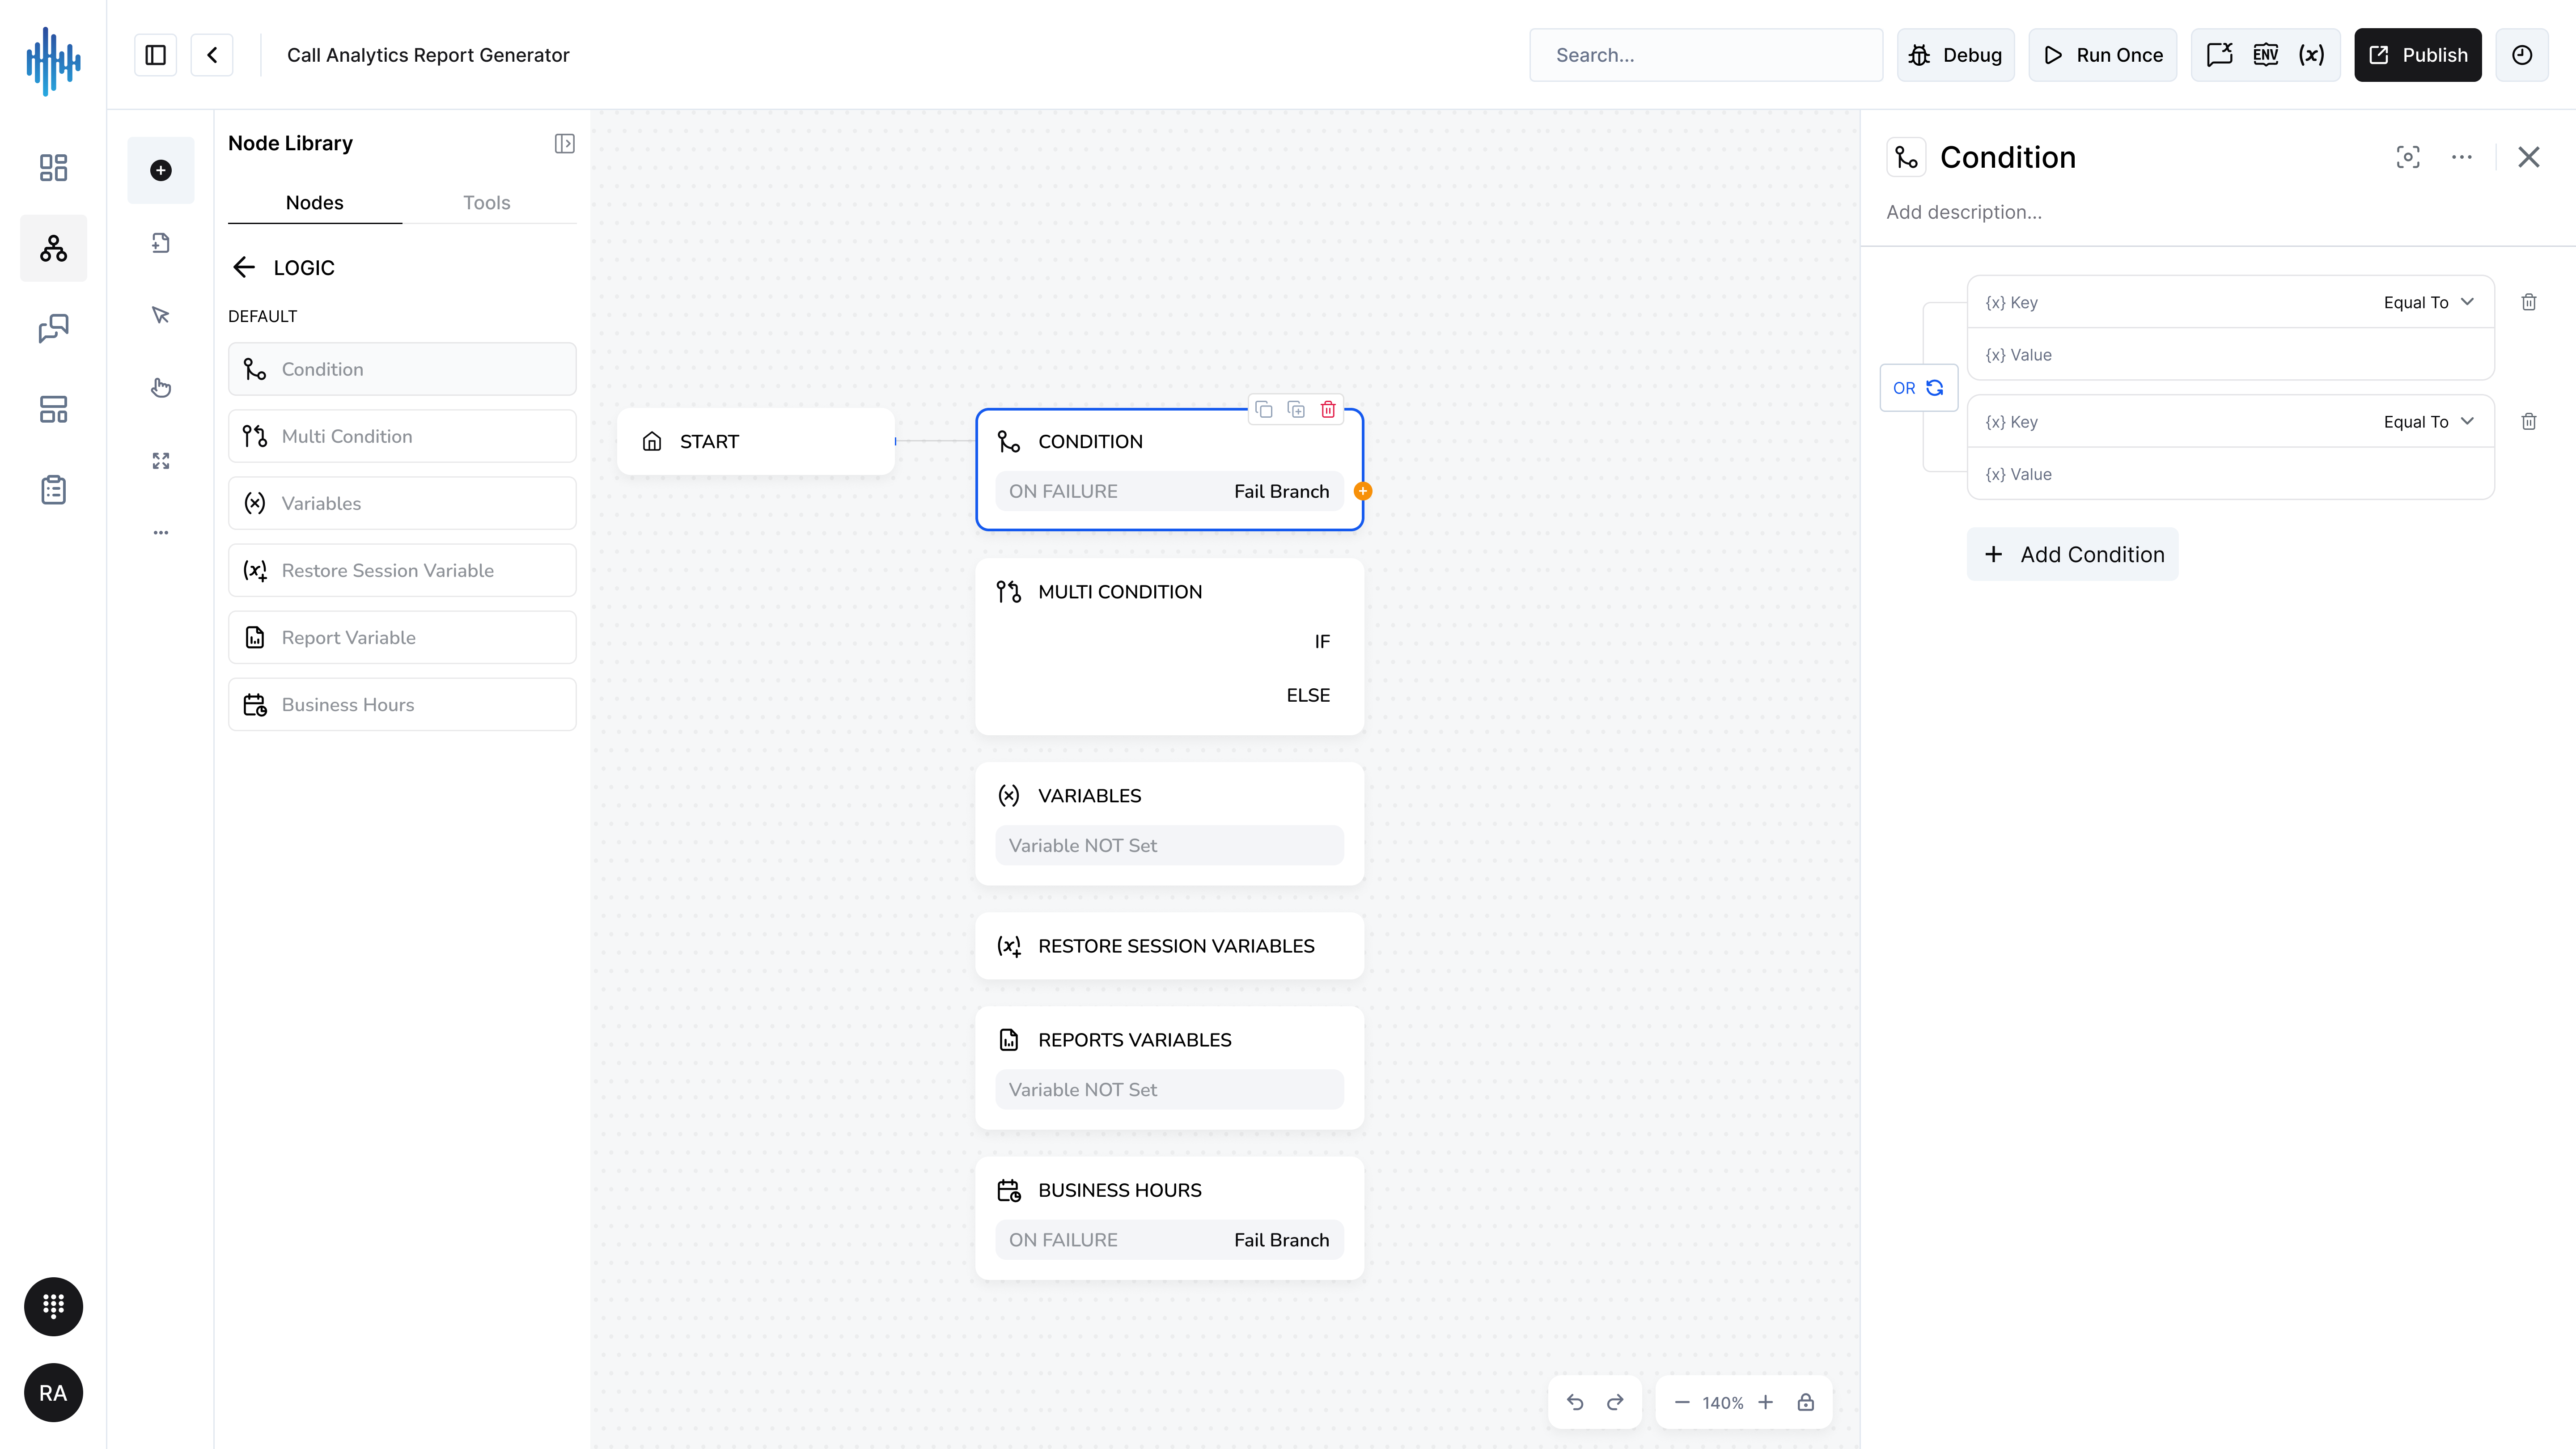Click the Add Condition button

point(2073,554)
